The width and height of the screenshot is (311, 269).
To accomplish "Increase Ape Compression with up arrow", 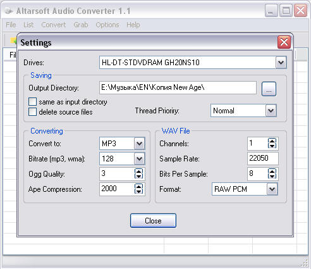I will point(138,186).
